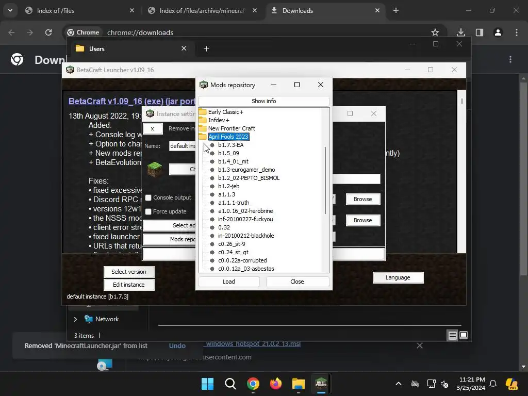
Task: Click the Mods repository list scrollbar
Action: (325, 180)
